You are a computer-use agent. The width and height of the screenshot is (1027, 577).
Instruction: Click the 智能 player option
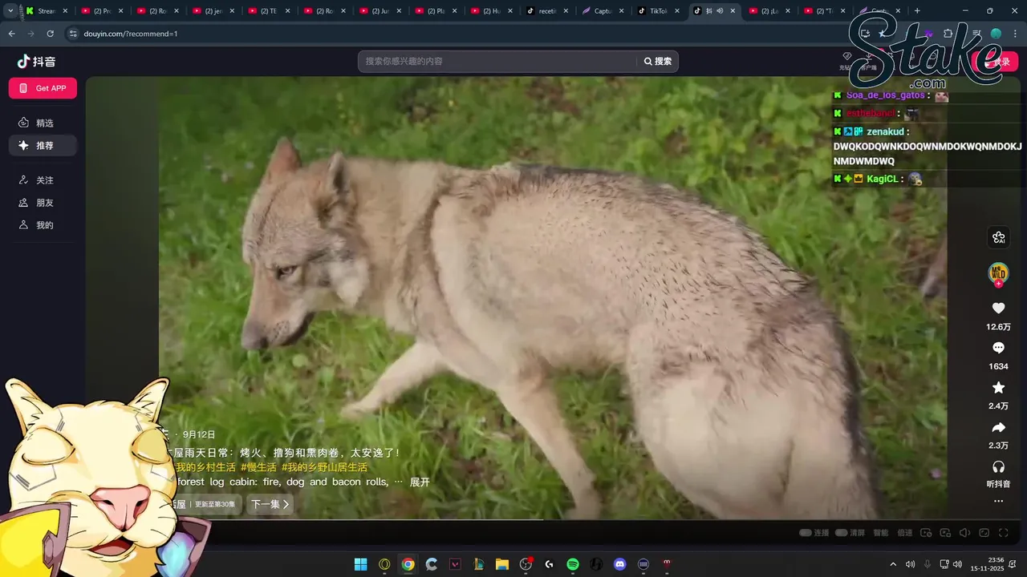(x=881, y=533)
